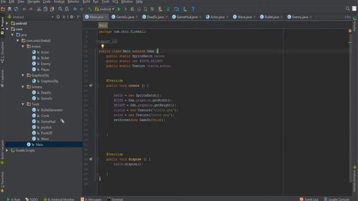This screenshot has height=201, width=358.
Task: Toggle the Android Monitor tool window
Action: [x=59, y=199]
